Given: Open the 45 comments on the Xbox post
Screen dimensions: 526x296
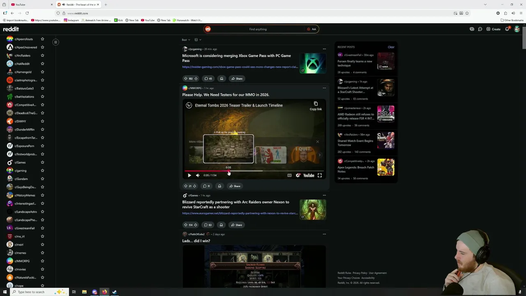Looking at the screenshot, I should click(208, 79).
